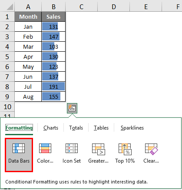182x190 pixels.
Task: Select the sales value 191
Action: tap(53, 87)
